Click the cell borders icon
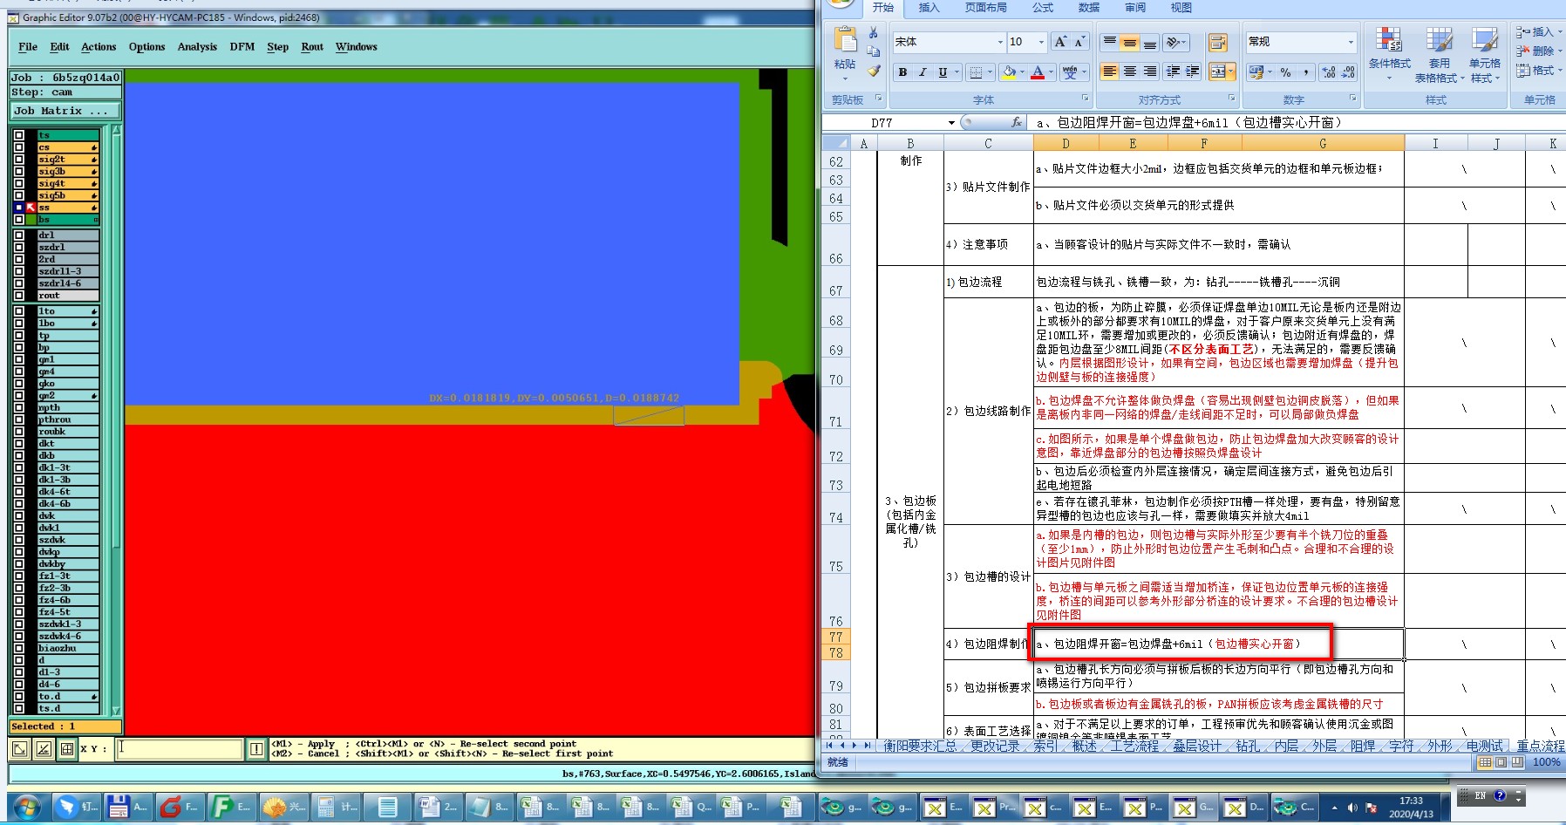The height and width of the screenshot is (825, 1566). [976, 72]
